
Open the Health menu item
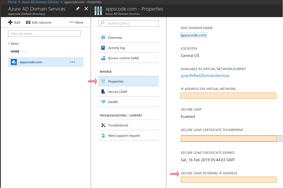click(x=128, y=102)
